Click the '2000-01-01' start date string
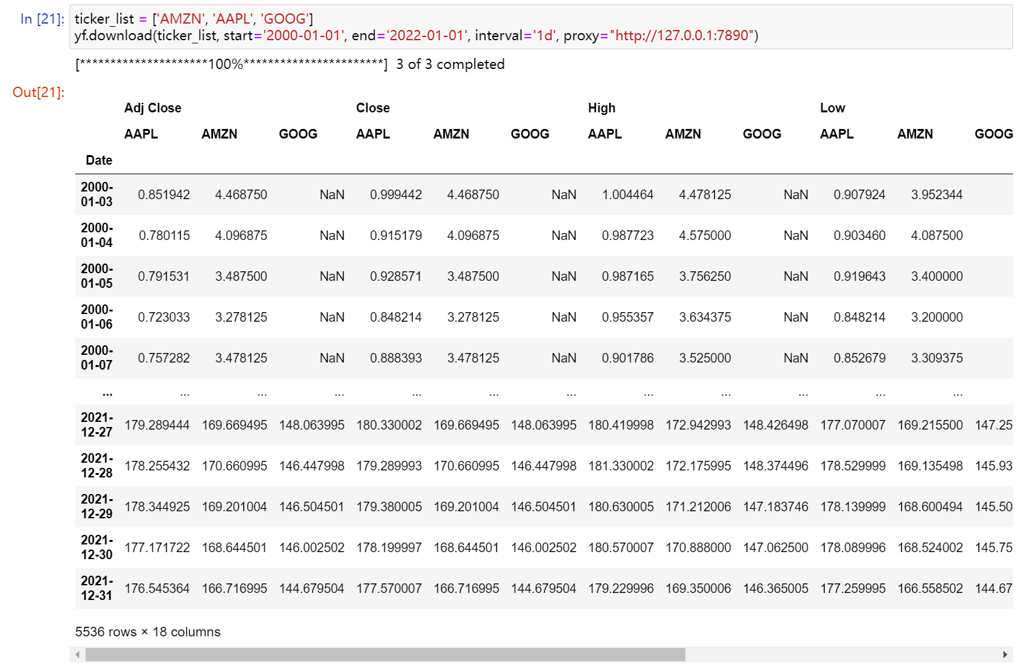Viewport: 1022px width, 667px height. [303, 36]
